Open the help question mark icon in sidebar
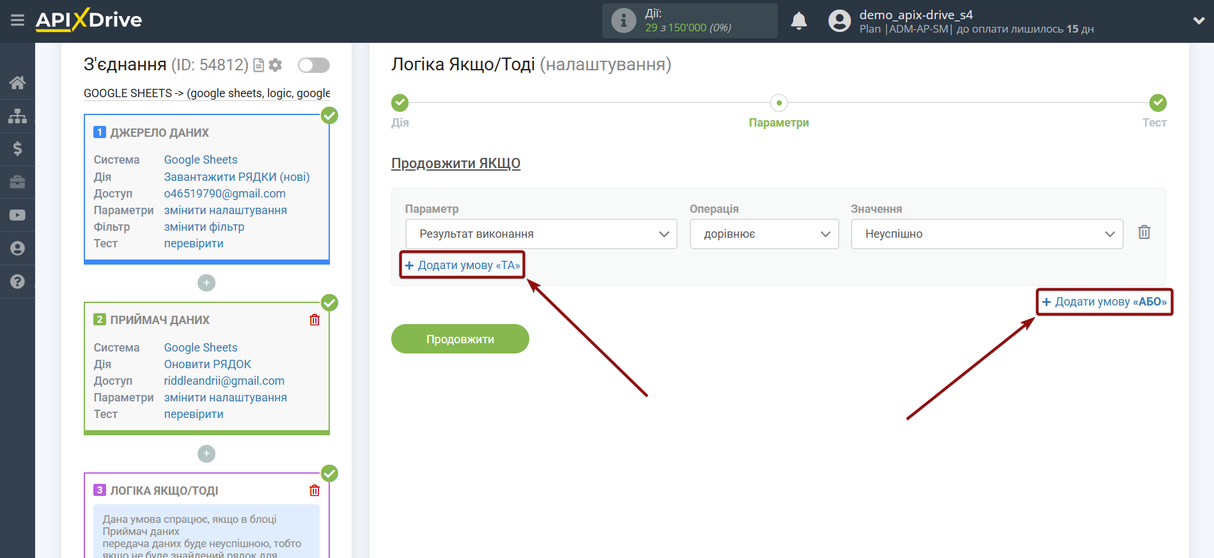 [x=17, y=281]
